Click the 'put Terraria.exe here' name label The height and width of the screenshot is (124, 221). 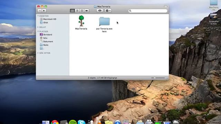point(104,30)
